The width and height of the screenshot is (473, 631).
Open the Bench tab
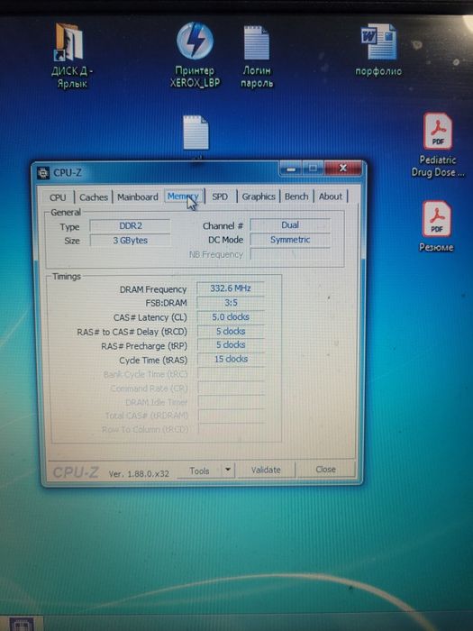pos(296,197)
